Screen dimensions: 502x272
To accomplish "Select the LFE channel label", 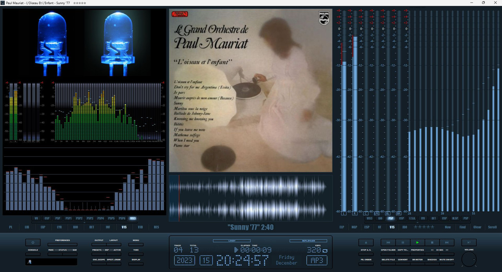I will click(x=377, y=213).
